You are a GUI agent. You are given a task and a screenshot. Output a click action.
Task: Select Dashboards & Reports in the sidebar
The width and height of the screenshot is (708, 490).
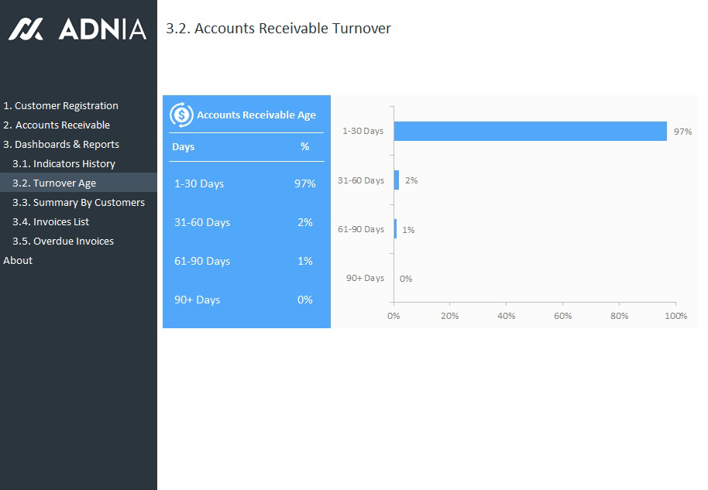tap(61, 145)
